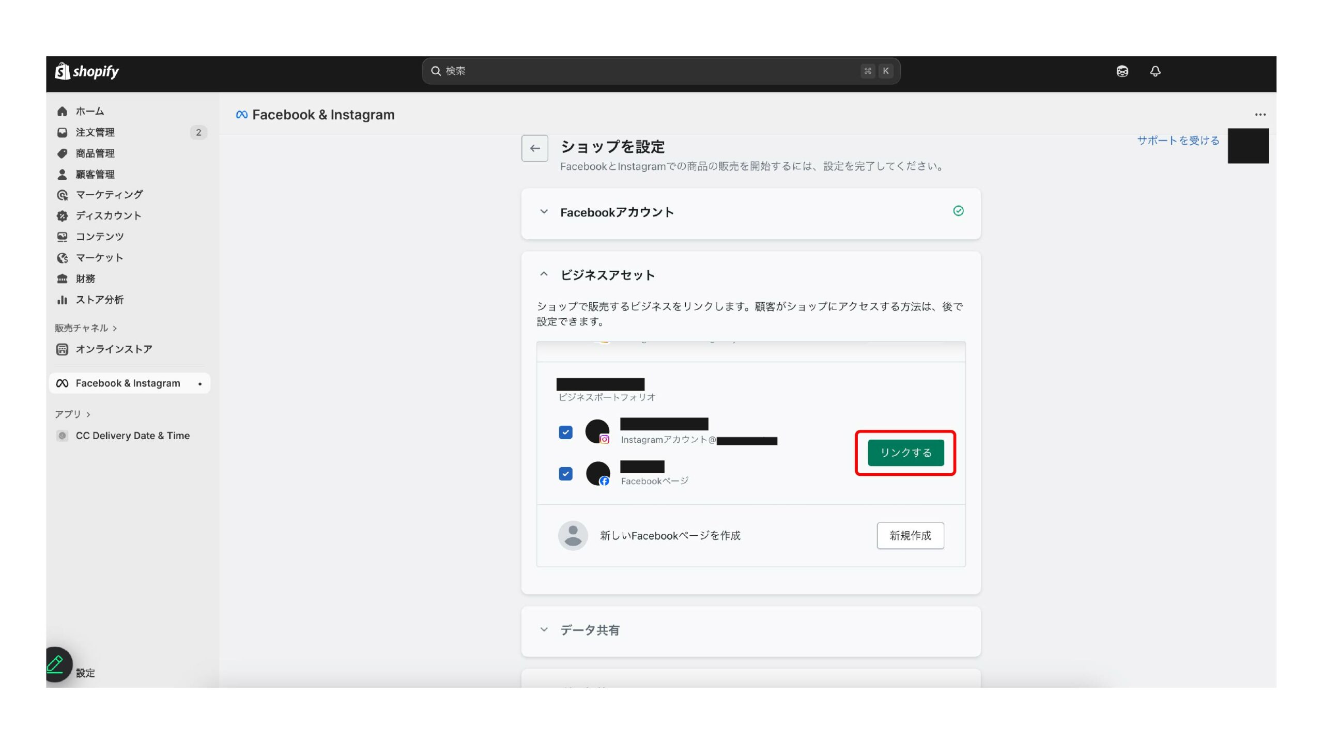Uncheck the Facebookページ checkbox
This screenshot has width=1323, height=744.
(x=565, y=474)
